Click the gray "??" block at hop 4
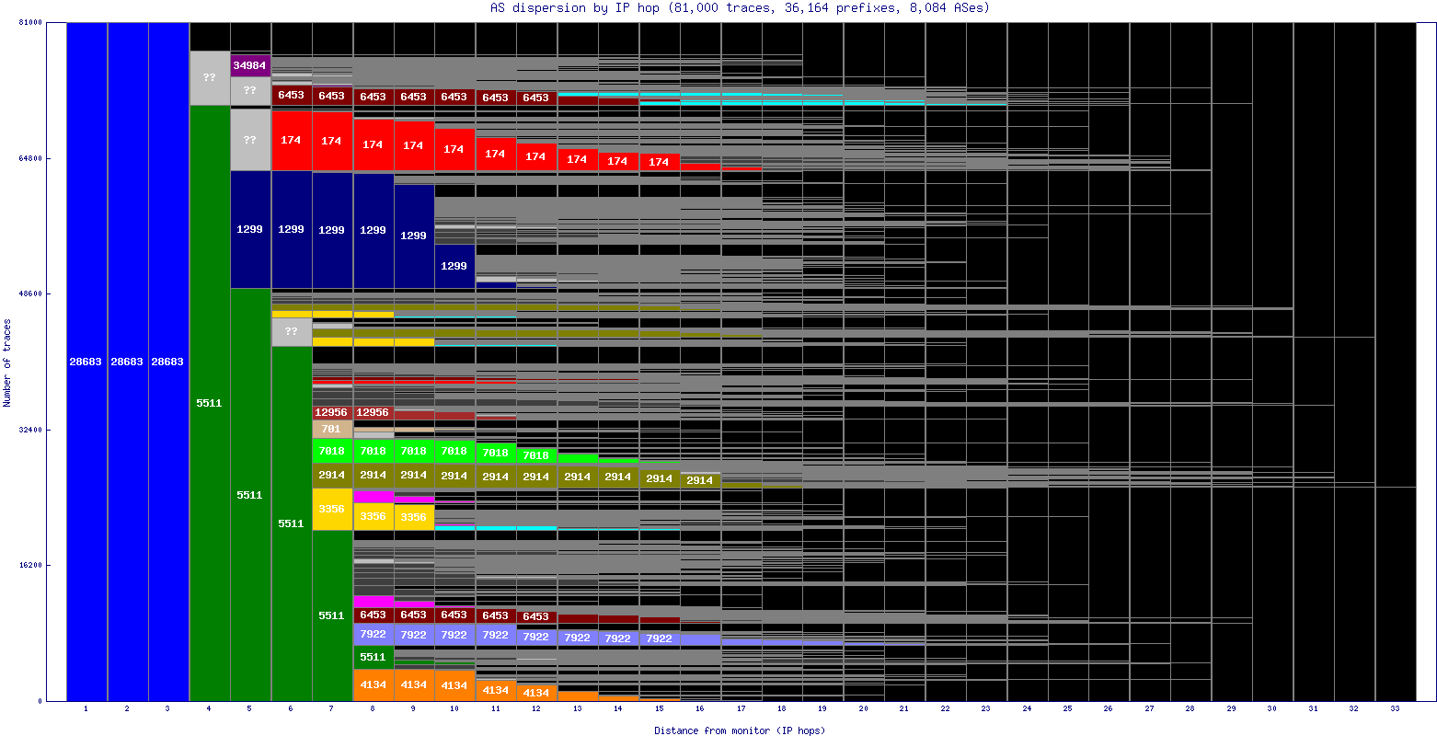This screenshot has height=736, width=1437. click(x=210, y=78)
